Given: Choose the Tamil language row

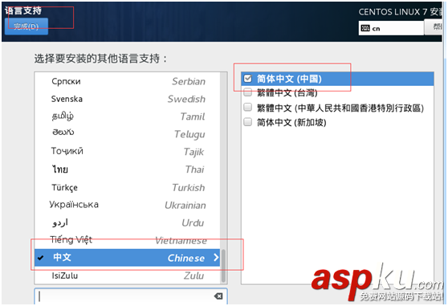Looking at the screenshot, I should point(128,116).
